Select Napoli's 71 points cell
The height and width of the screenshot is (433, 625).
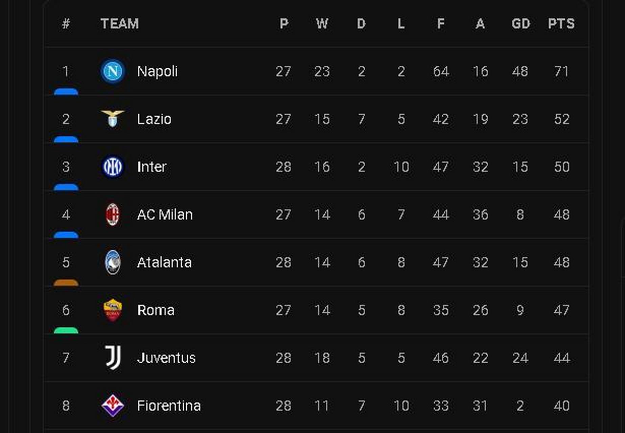tap(561, 71)
